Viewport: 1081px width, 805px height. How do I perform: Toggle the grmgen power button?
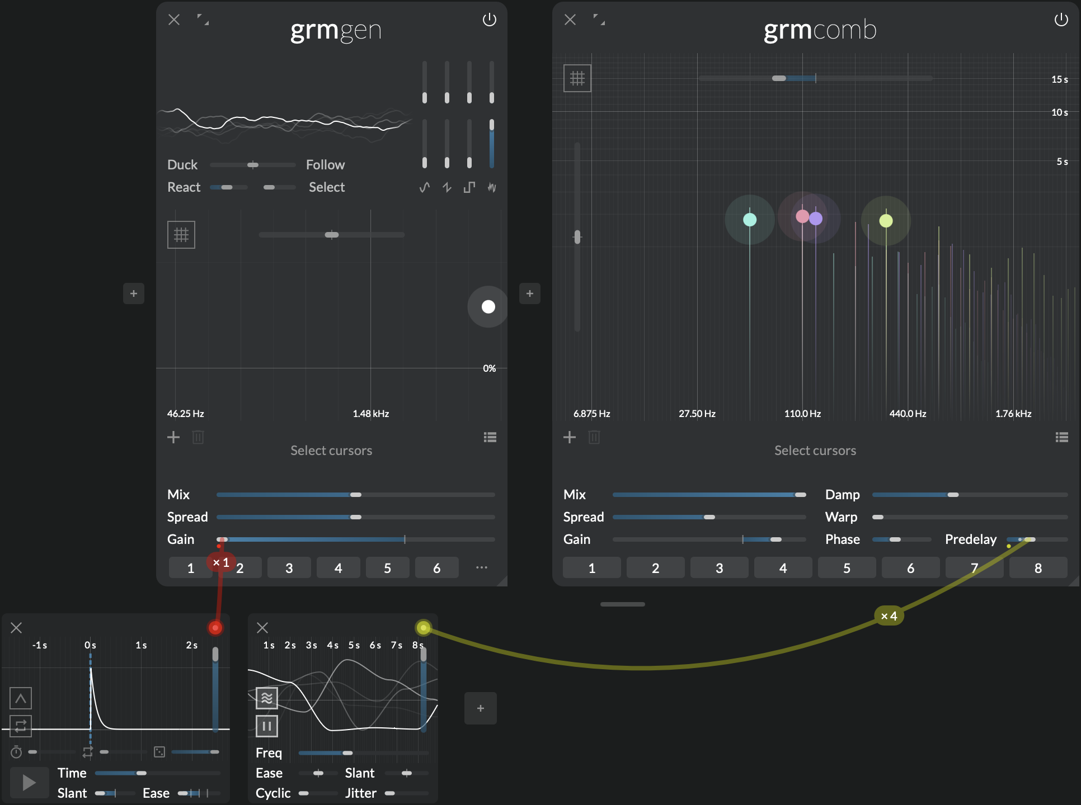point(489,20)
